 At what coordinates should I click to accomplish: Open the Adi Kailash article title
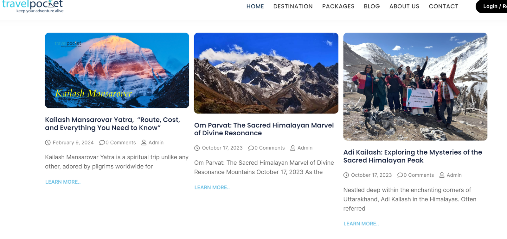coord(413,156)
